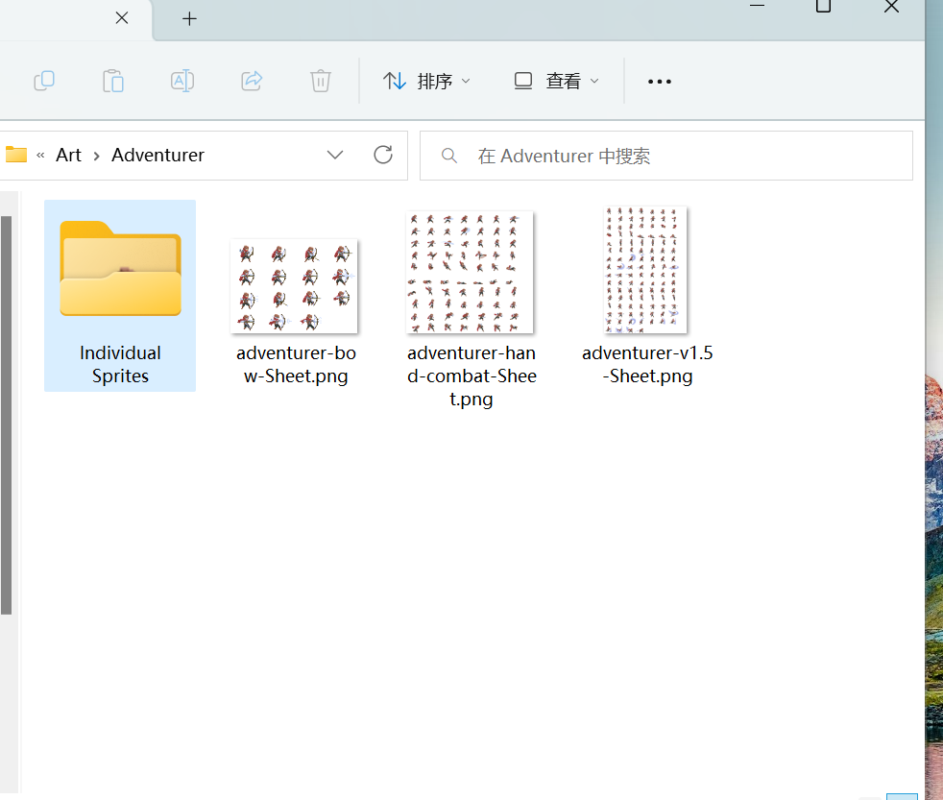Click the Paste clipboard icon
This screenshot has height=800, width=943.
[x=113, y=81]
